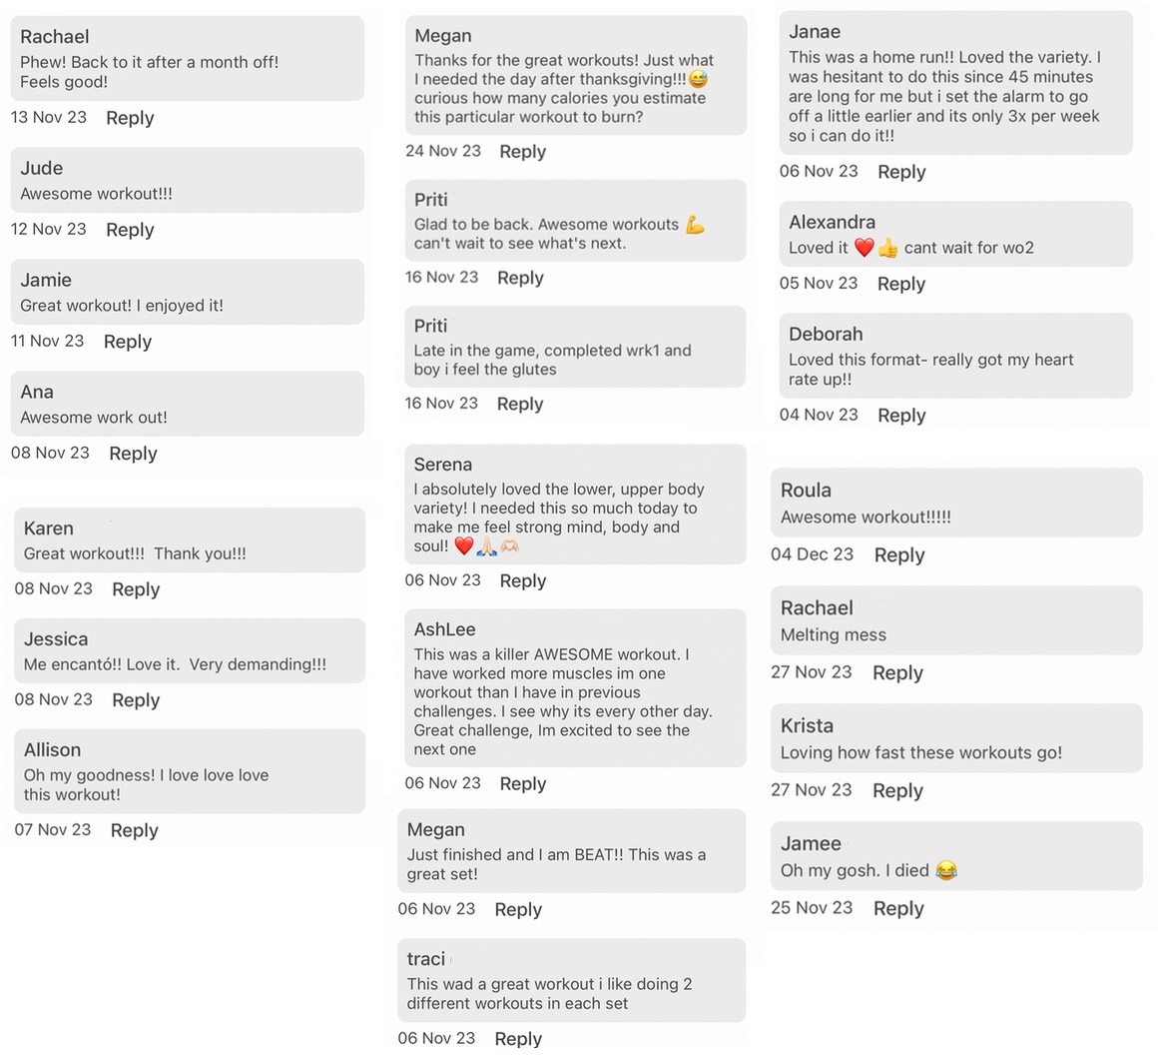Click the red heart emoji in Serena's comment
Viewport: 1158px width, 1057px height.
coord(463,546)
